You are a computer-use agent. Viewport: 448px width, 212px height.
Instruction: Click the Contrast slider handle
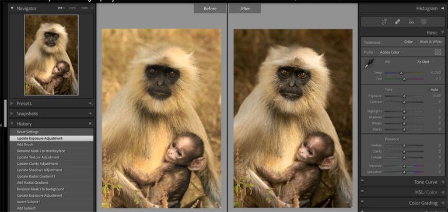[404, 102]
